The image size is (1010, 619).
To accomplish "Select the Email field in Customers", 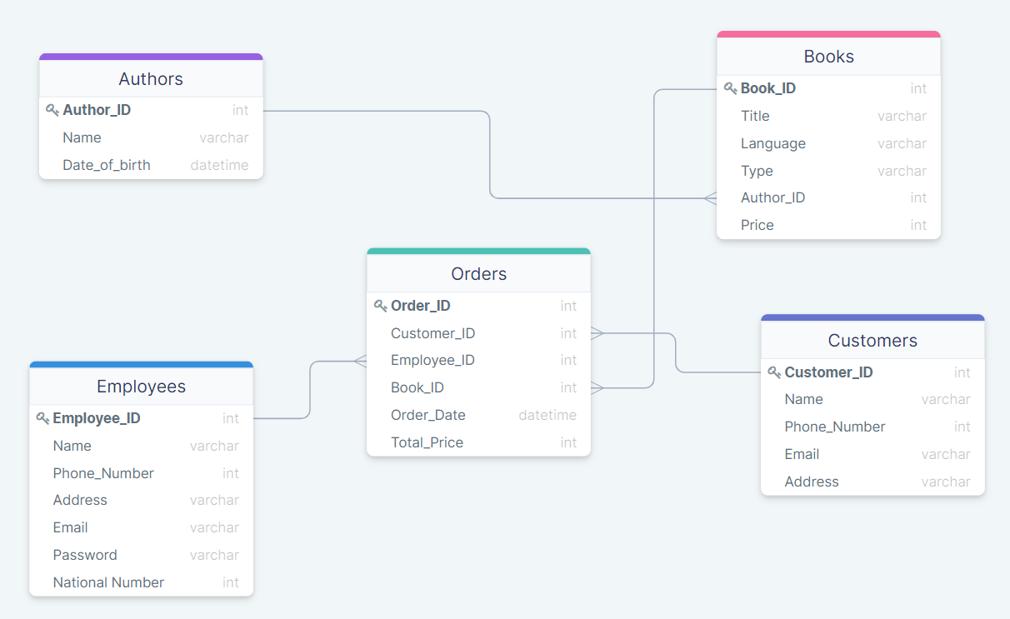I will tap(872, 454).
